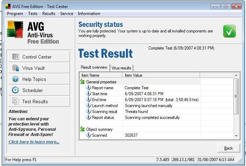
Task: Click the Virus Vault icon
Action: pyautogui.click(x=15, y=68)
